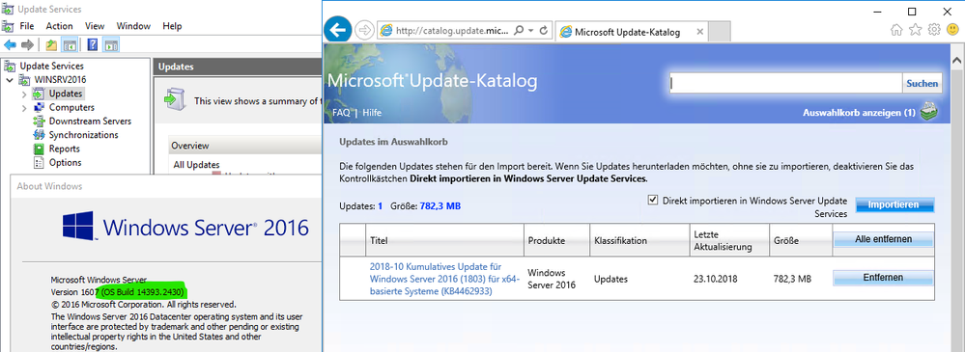
Task: Select Update Services root node icon
Action: coord(10,66)
